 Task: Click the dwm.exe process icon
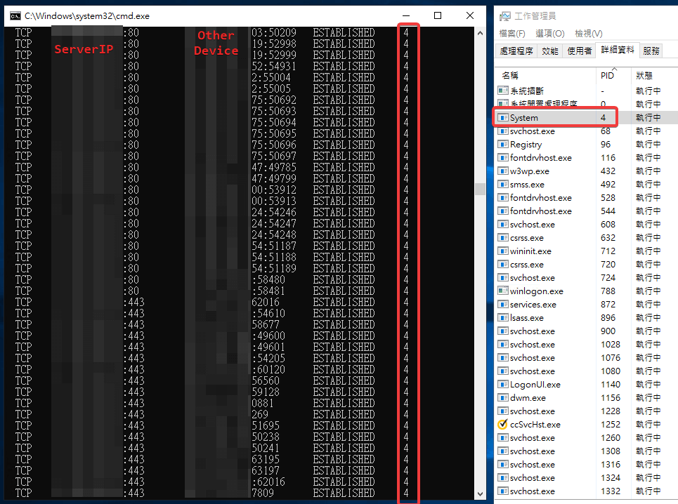click(x=502, y=398)
